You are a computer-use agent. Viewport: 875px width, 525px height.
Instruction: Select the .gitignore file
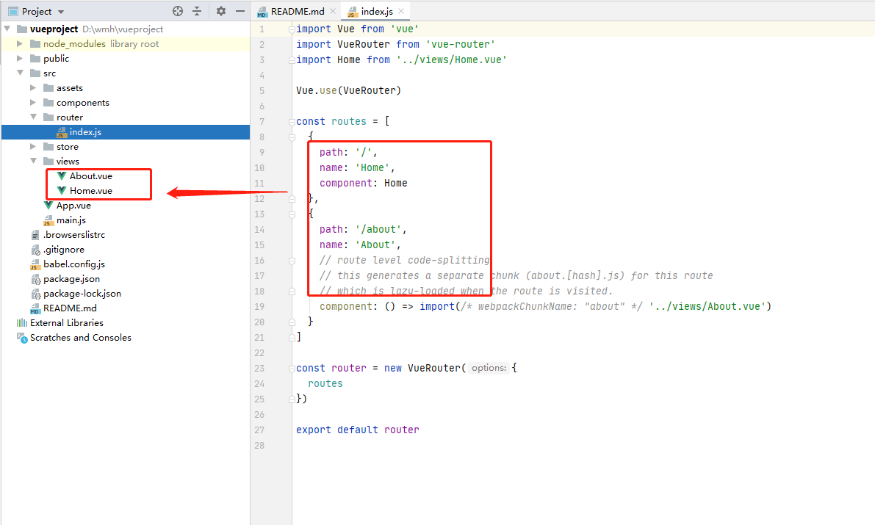pos(64,250)
